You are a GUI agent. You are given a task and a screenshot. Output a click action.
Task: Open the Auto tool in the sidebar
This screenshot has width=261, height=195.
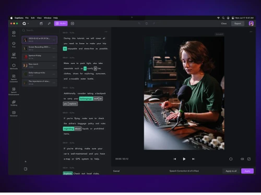pyautogui.click(x=14, y=33)
